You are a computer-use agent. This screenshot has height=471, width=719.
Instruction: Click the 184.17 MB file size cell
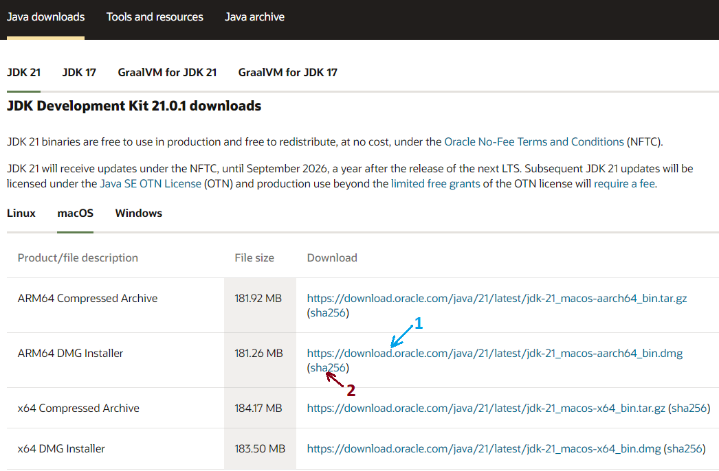(x=258, y=409)
